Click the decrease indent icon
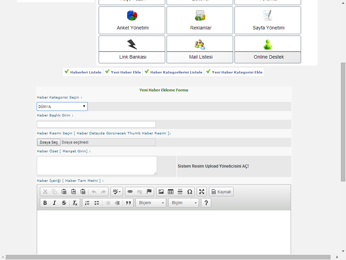The image size is (346, 260). pos(108,203)
